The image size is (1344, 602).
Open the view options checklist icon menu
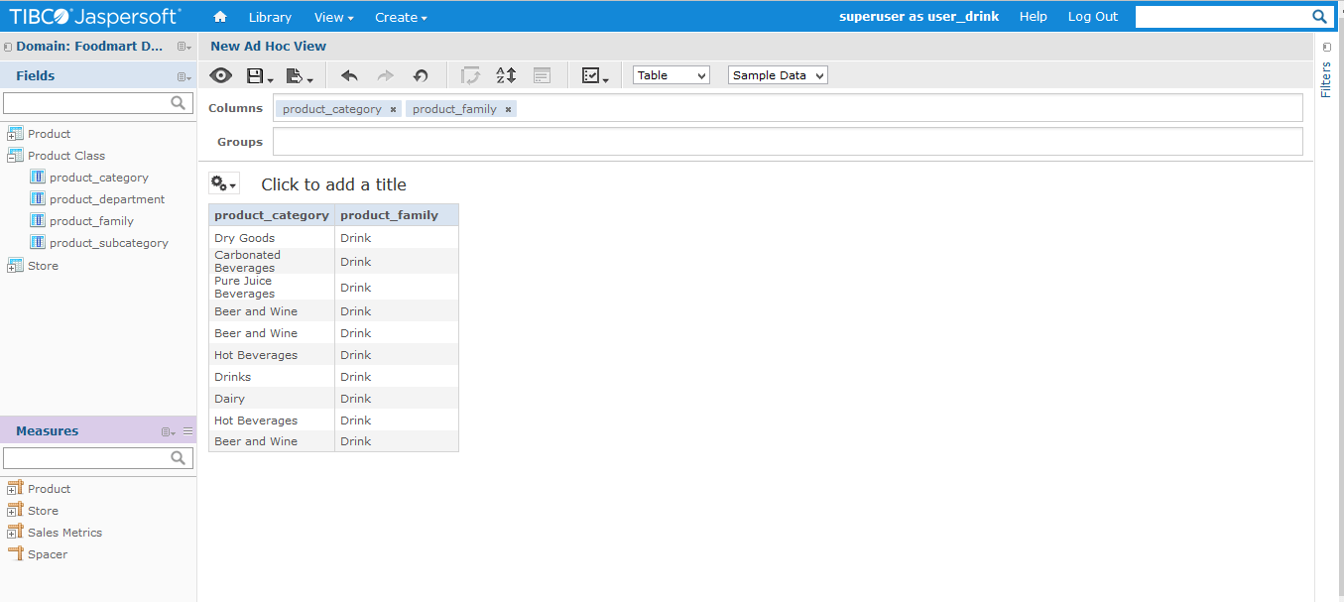pos(594,75)
